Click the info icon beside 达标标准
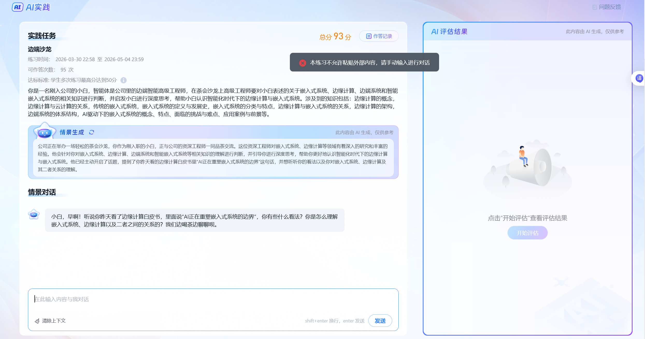This screenshot has width=645, height=339. tap(124, 80)
